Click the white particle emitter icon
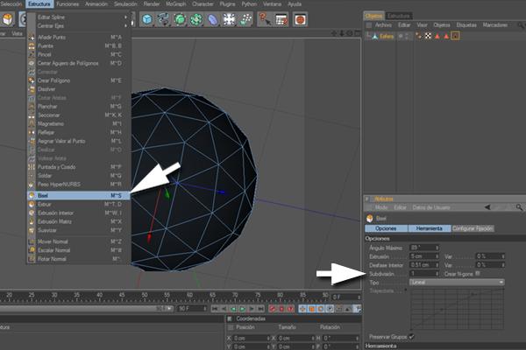The height and width of the screenshot is (350, 526). click(229, 19)
